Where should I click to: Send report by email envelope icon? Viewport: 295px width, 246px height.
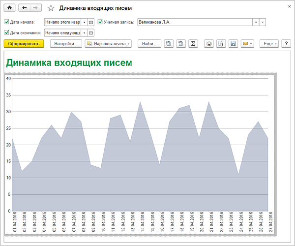point(247,44)
